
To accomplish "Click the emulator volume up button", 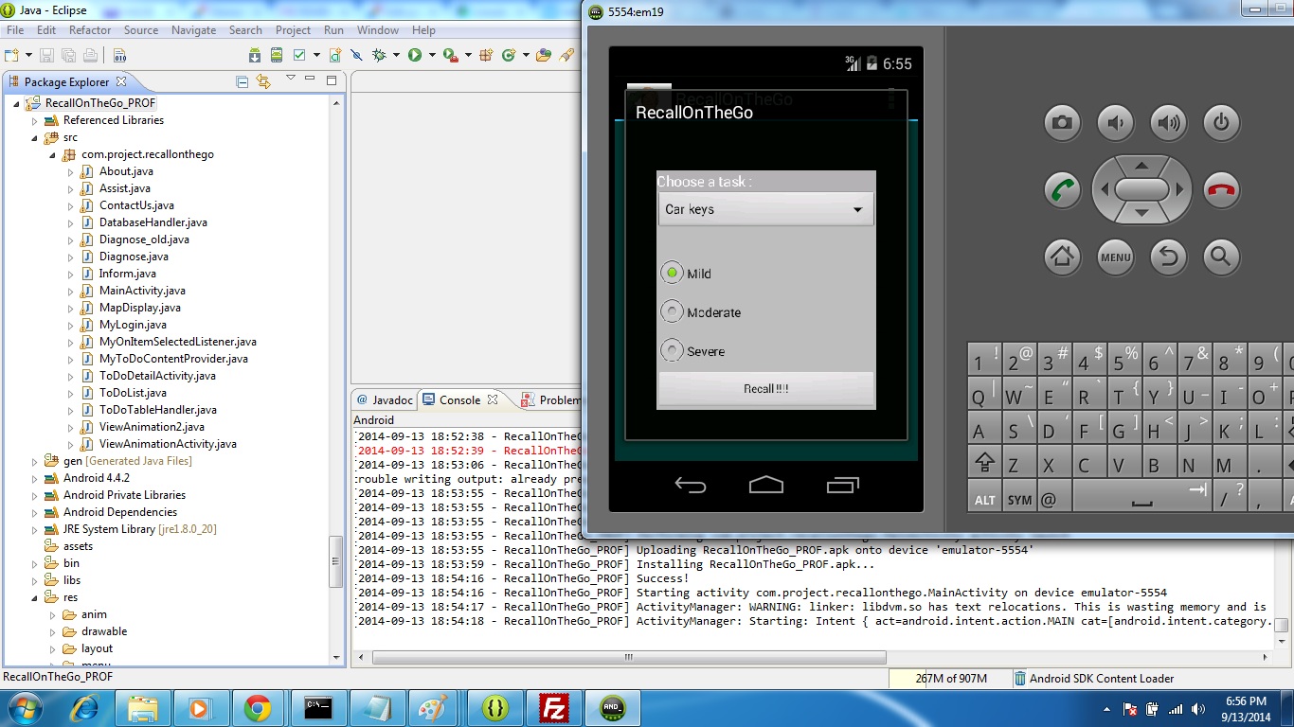I will click(x=1169, y=122).
